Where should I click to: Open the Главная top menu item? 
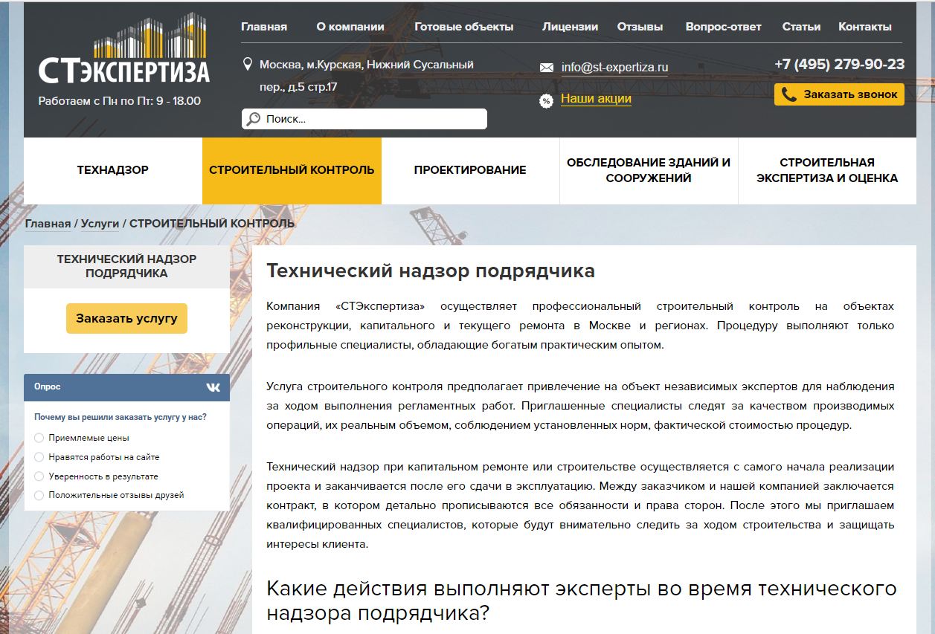click(264, 27)
